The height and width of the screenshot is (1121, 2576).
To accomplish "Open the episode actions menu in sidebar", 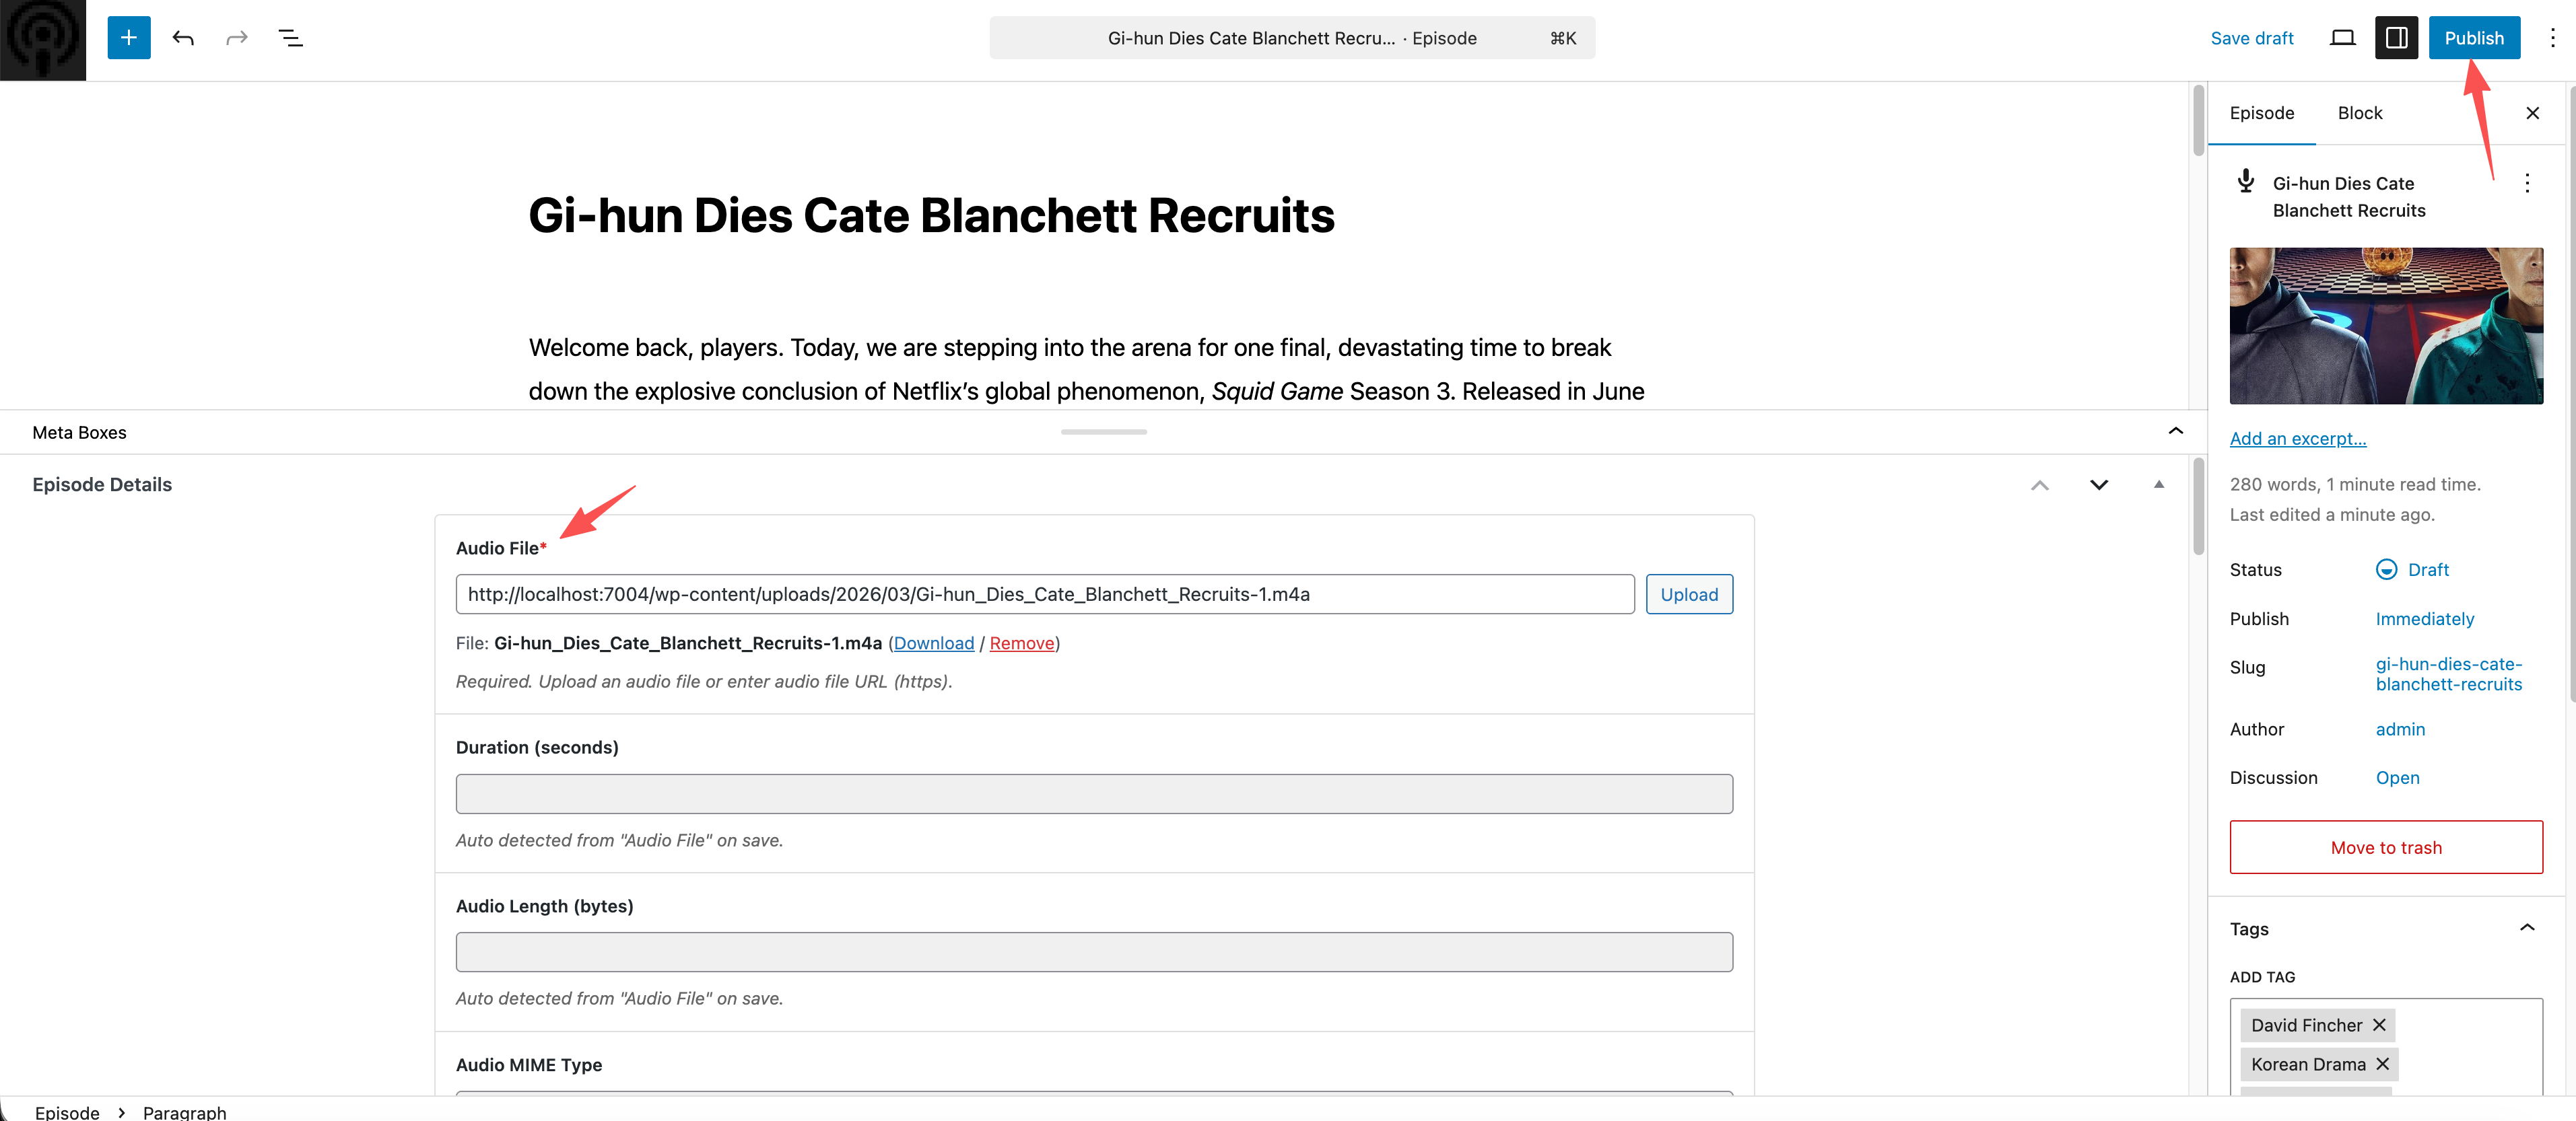I will click(x=2528, y=184).
